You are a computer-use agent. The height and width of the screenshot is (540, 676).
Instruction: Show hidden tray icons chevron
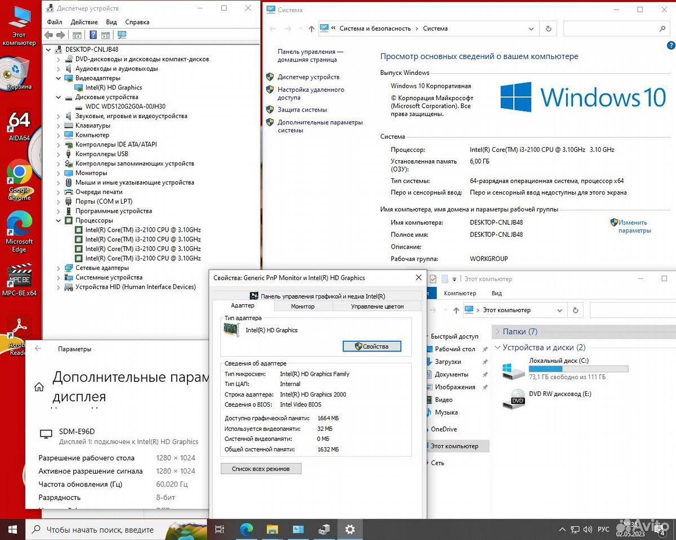(562, 529)
